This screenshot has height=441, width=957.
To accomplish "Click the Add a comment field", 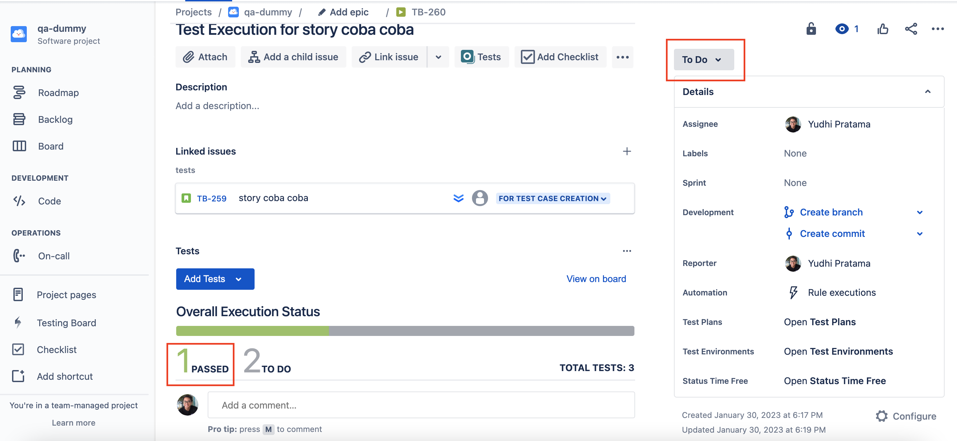I will click(421, 405).
